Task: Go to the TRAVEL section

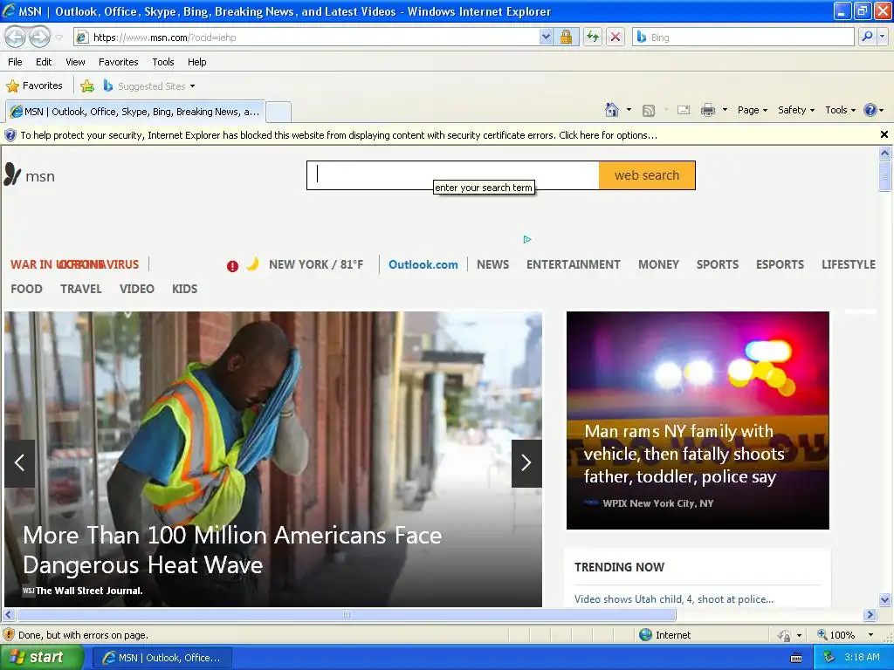Action: [81, 289]
